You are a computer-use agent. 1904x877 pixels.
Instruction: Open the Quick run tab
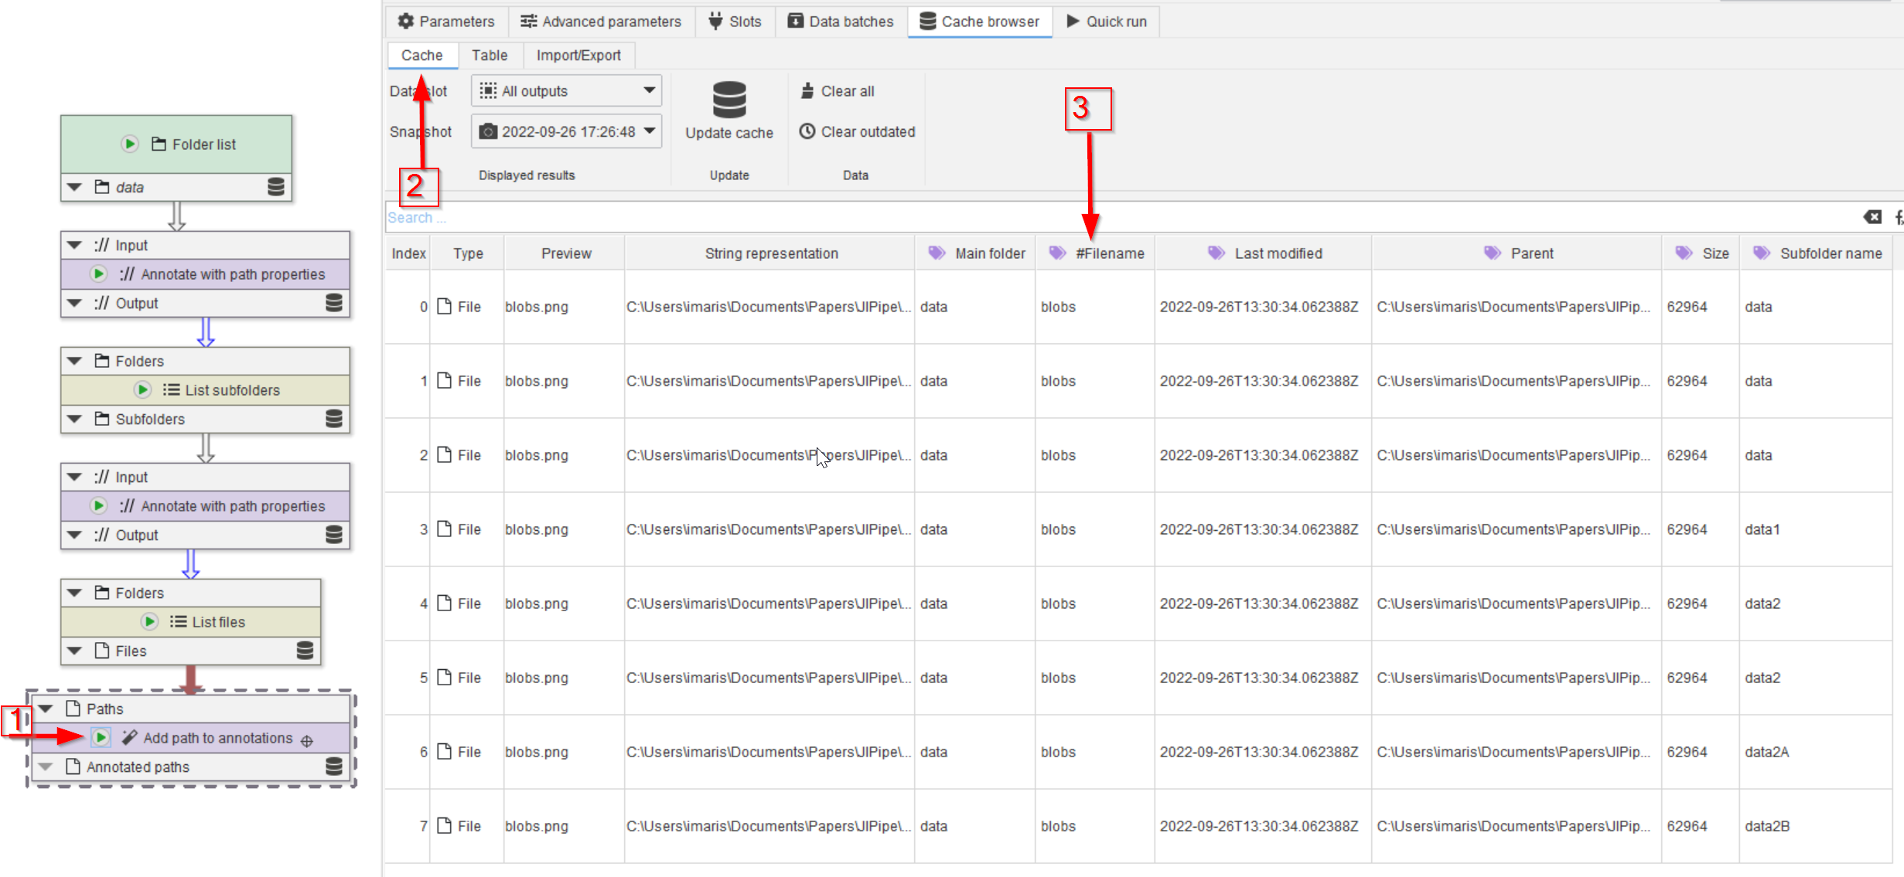coord(1107,22)
